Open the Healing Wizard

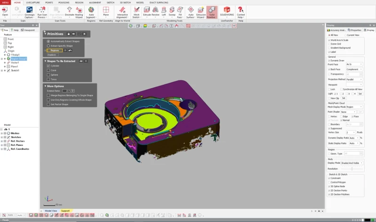click(79, 12)
